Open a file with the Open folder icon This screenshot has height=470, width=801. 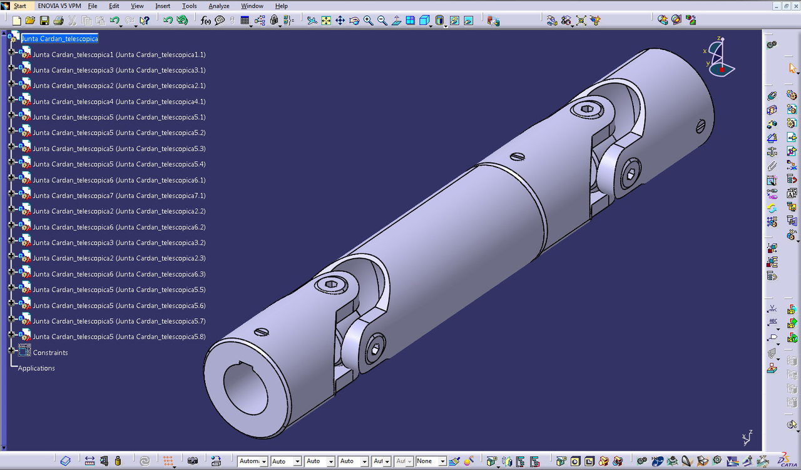pyautogui.click(x=30, y=21)
